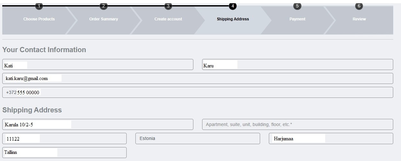Screen dimensions: 401x161
Task: Click the step 6 number badge
Action: 359,6
